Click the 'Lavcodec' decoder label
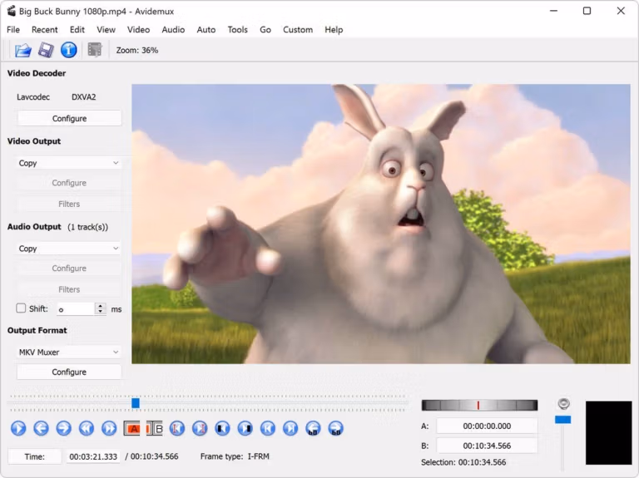The image size is (639, 478). [x=33, y=97]
